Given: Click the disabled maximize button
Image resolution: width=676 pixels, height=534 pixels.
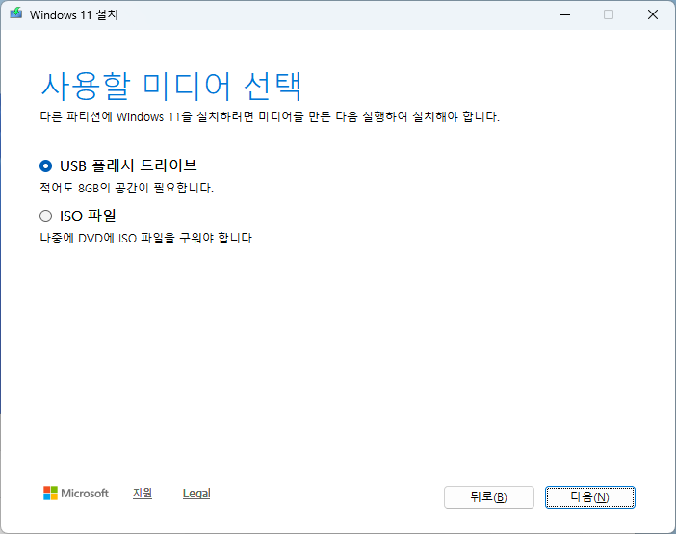Looking at the screenshot, I should click(609, 14).
